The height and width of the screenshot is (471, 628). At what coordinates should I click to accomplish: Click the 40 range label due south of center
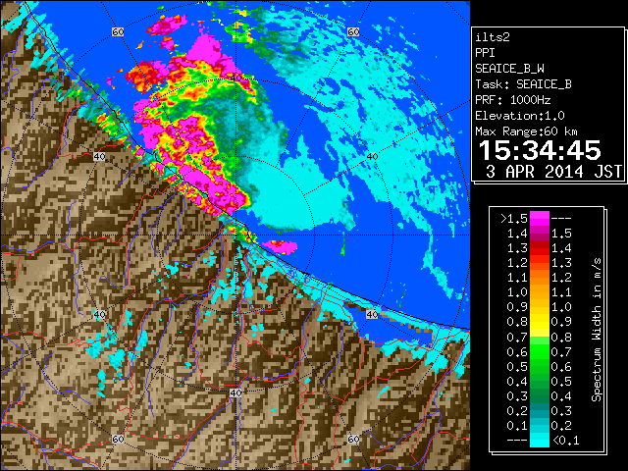(x=235, y=392)
